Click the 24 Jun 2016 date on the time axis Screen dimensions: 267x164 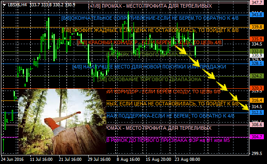12,159
